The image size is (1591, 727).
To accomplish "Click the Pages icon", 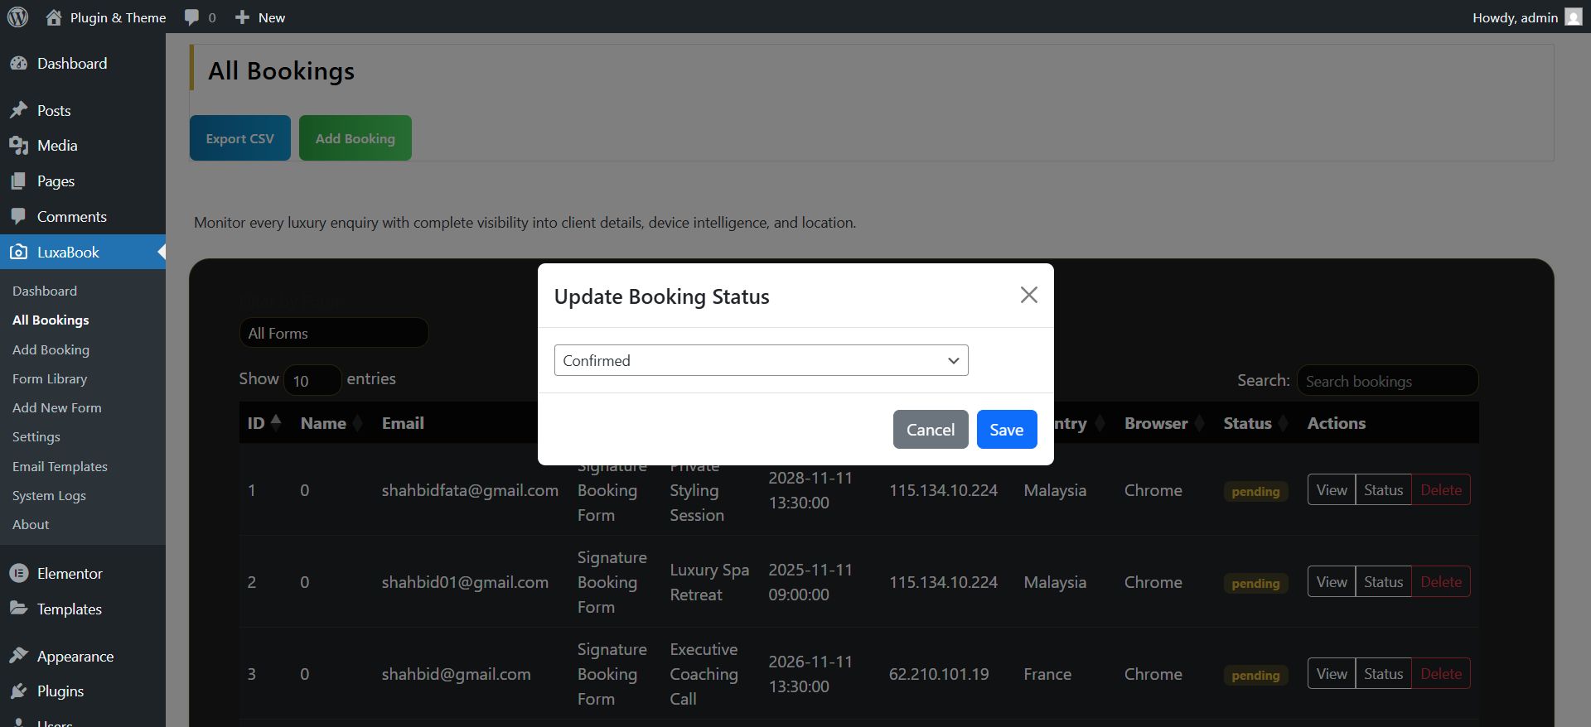I will (x=18, y=181).
